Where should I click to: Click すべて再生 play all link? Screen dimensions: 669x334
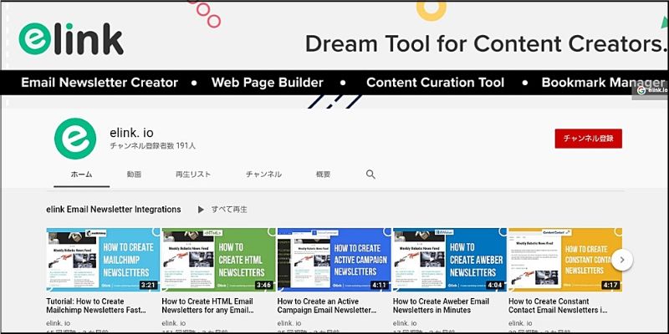229,210
